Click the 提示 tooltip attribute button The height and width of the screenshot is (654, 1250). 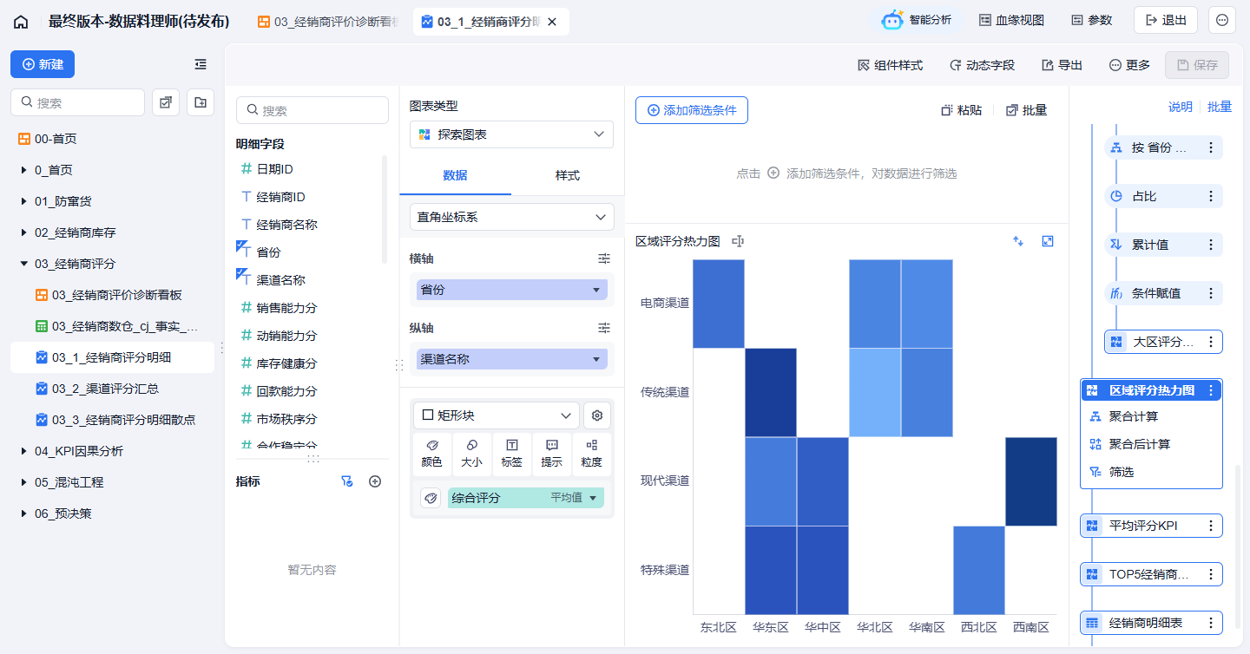(x=551, y=454)
